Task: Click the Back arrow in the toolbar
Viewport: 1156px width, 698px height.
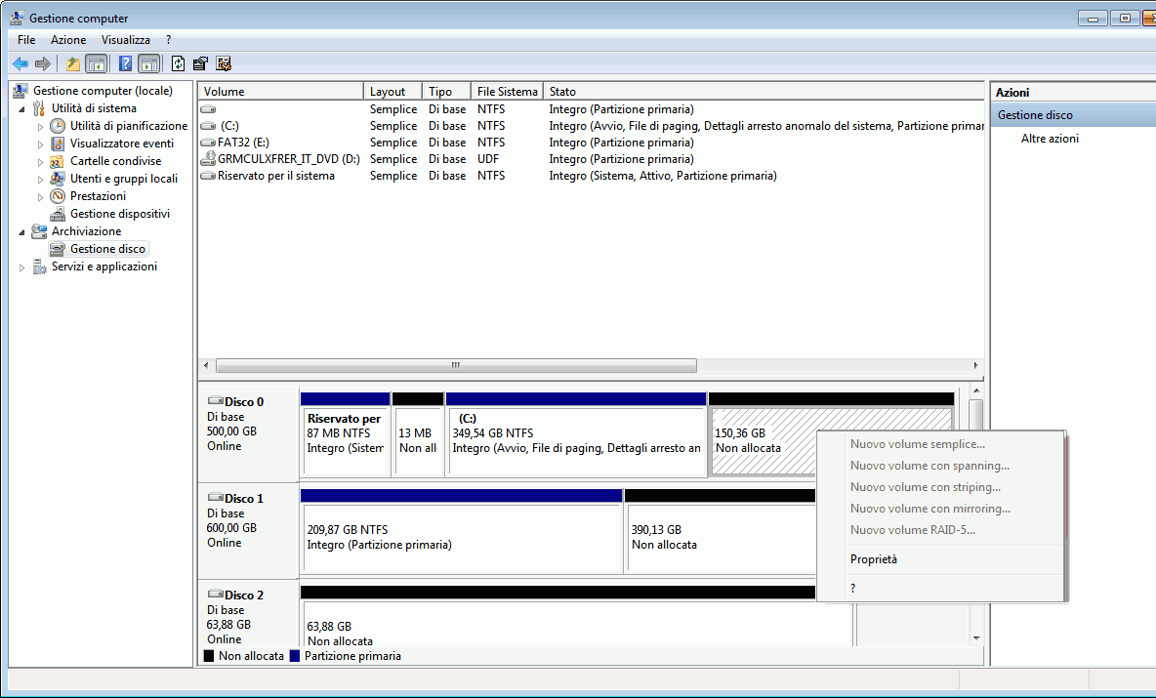Action: tap(21, 64)
